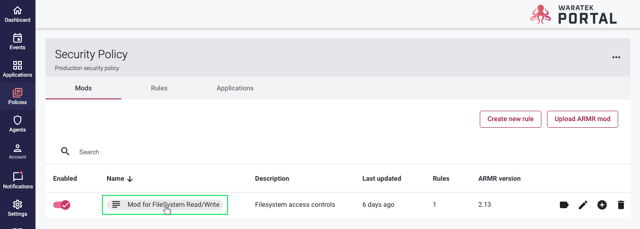Click the search magnifier icon
Viewport: 640px width, 229px height.
tap(65, 151)
